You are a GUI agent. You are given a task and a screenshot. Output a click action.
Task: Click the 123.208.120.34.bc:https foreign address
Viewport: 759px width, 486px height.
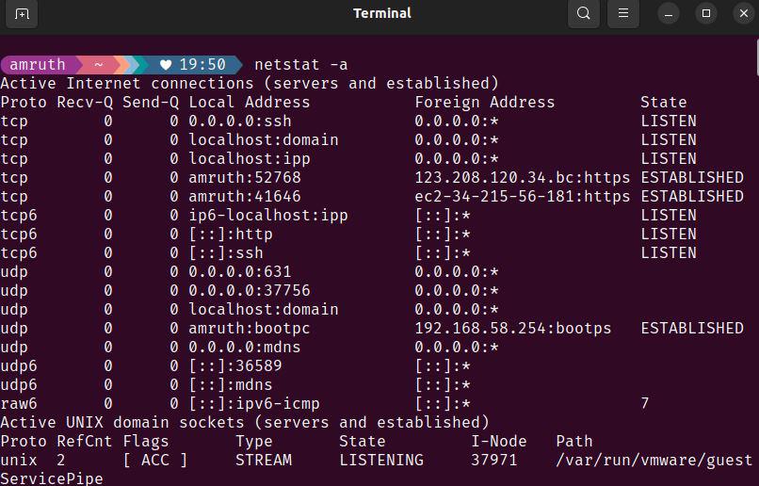point(522,178)
